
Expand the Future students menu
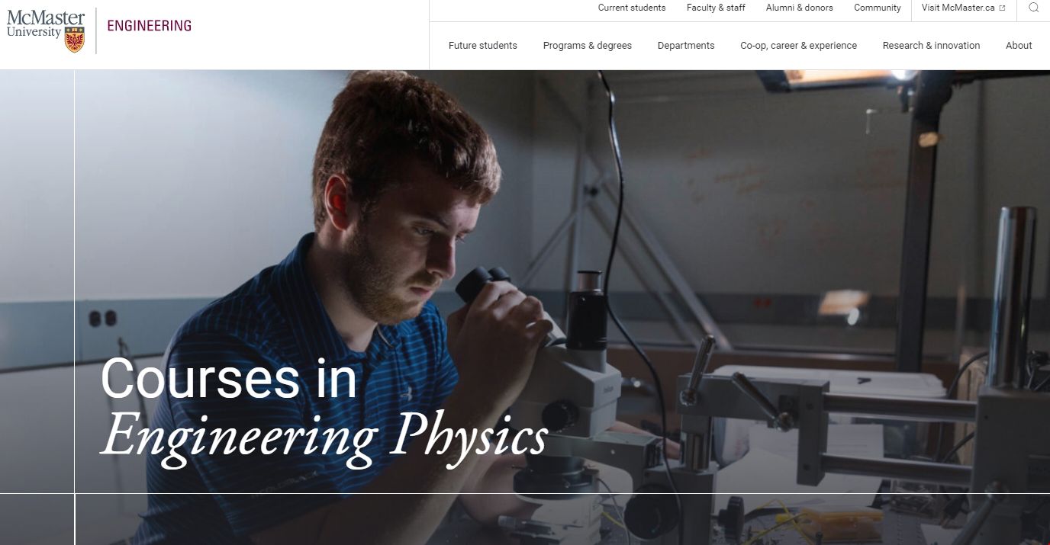pos(482,46)
